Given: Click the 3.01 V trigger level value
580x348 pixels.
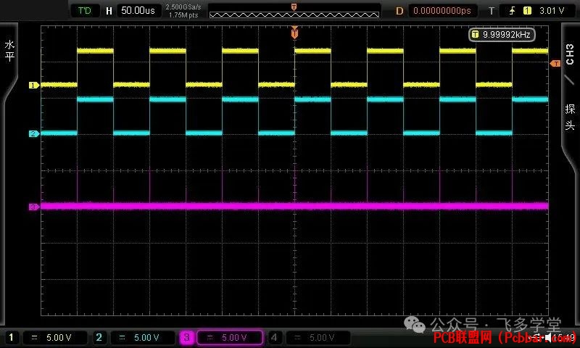Looking at the screenshot, I should (552, 11).
